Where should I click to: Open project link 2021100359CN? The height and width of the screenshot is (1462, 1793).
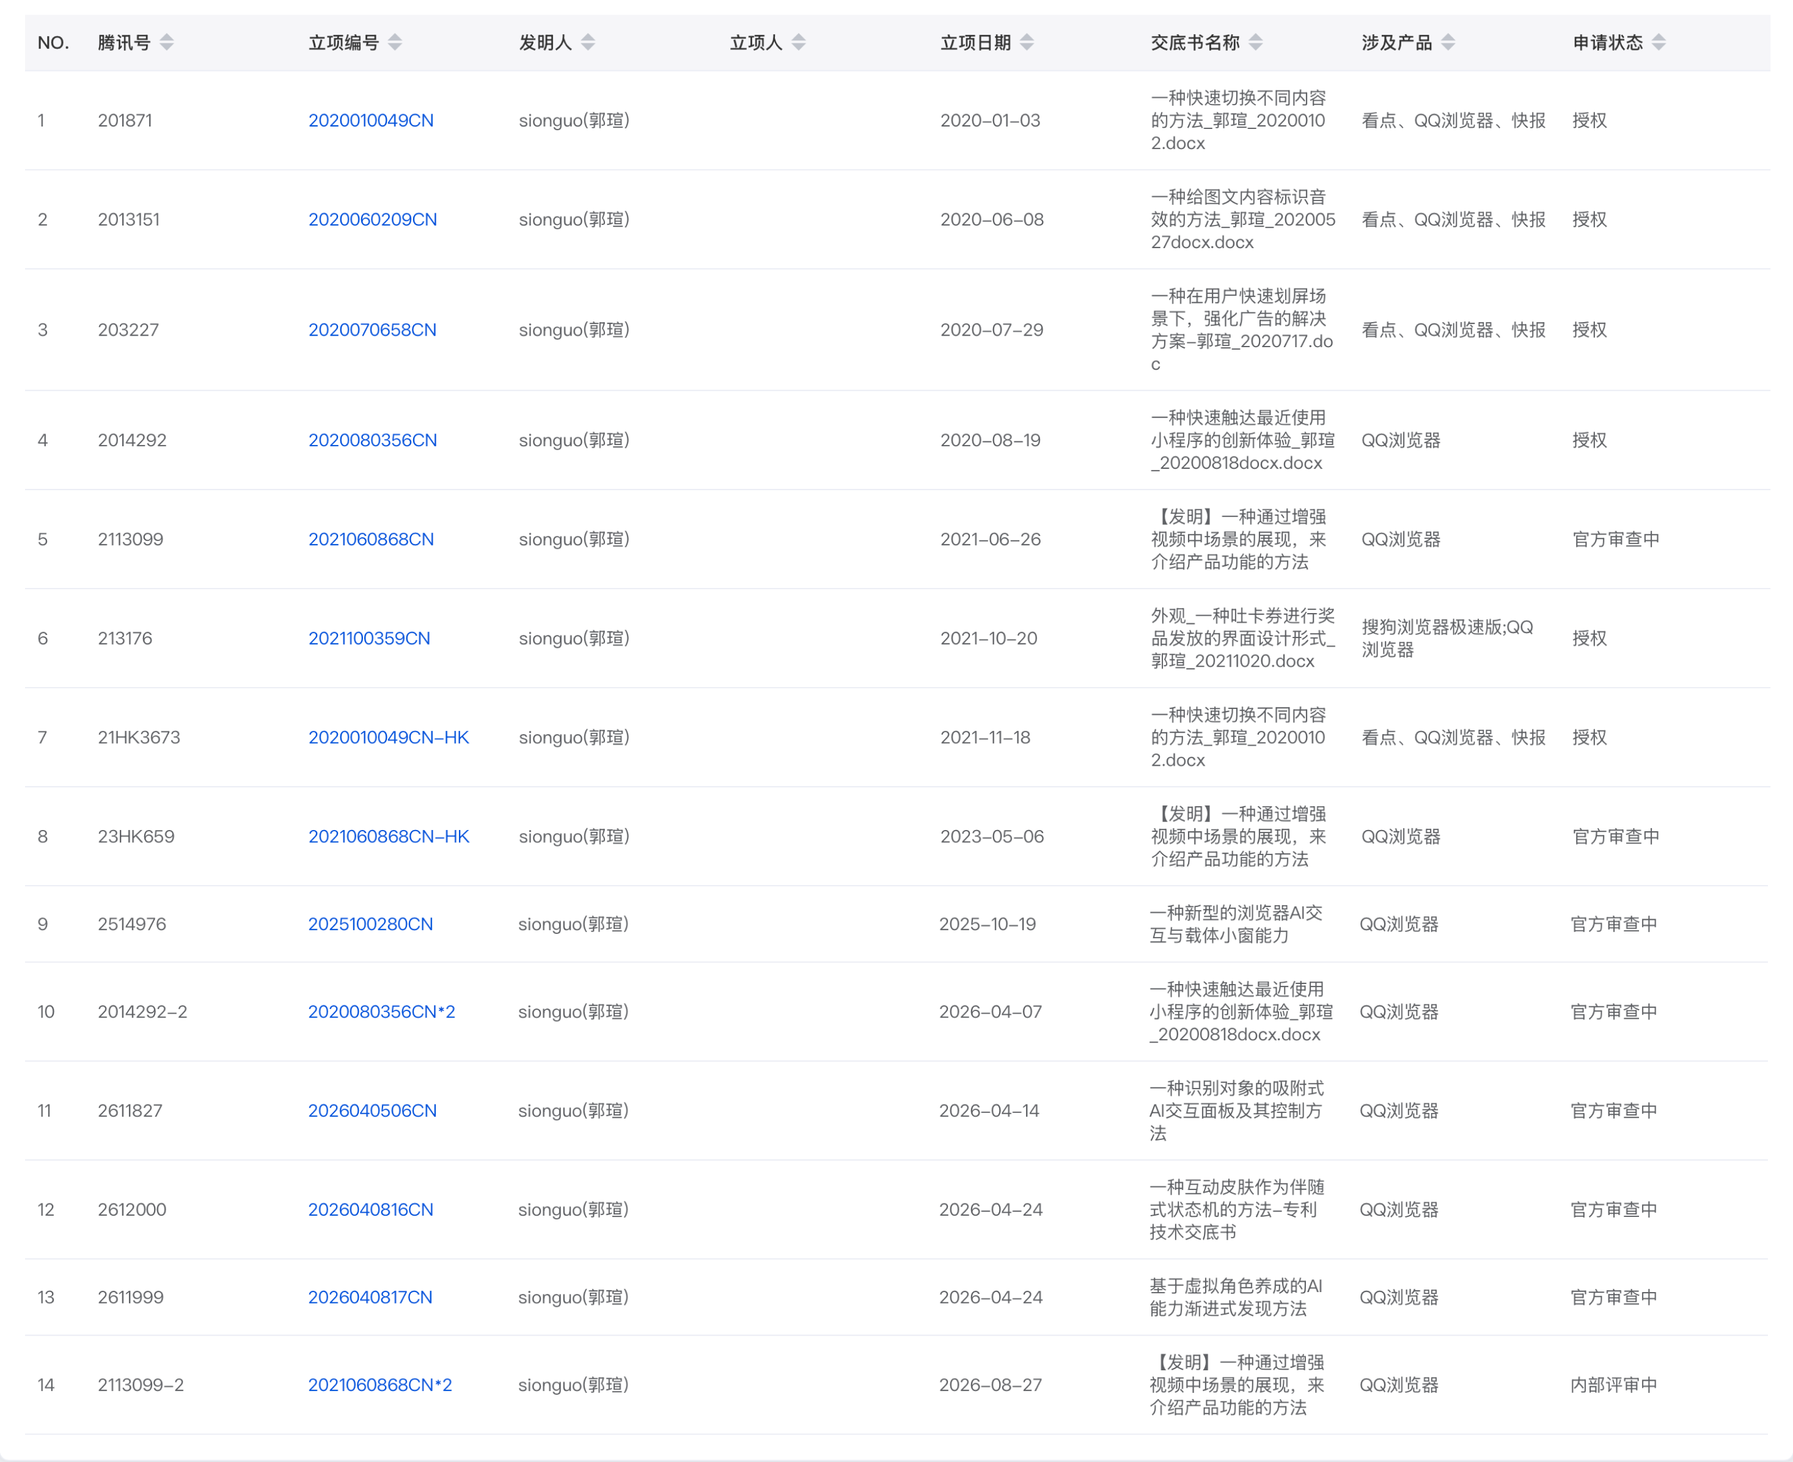[369, 638]
